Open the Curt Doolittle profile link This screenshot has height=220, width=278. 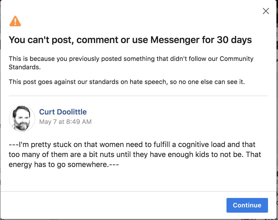pos(63,112)
